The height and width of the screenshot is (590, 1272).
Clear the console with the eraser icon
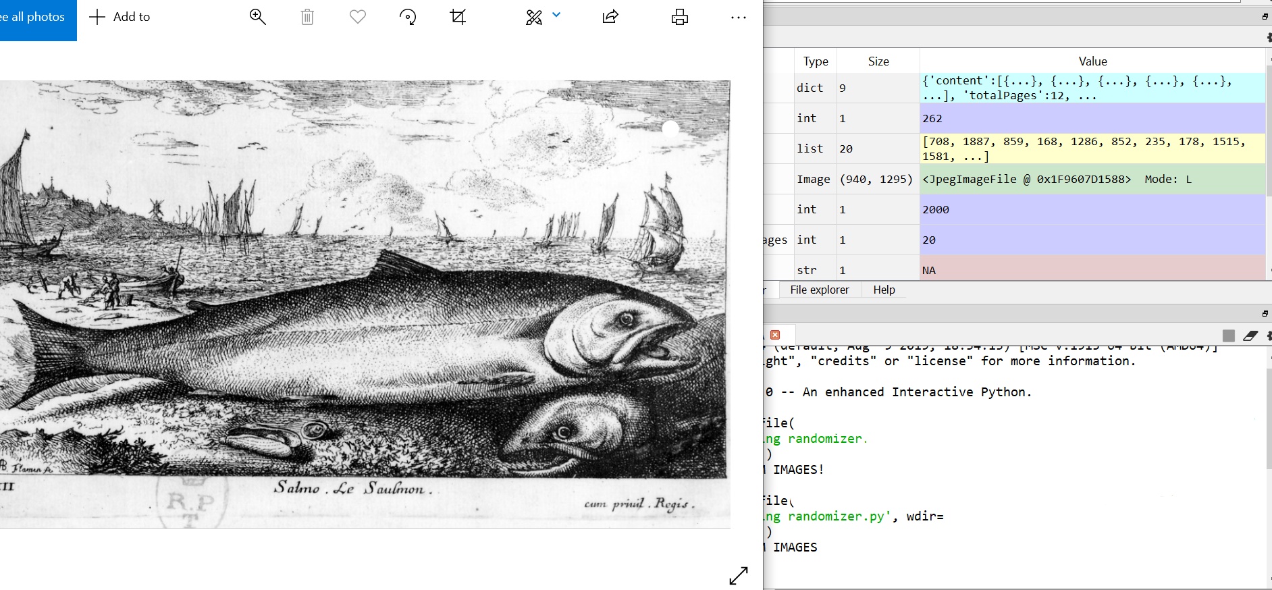(x=1250, y=336)
